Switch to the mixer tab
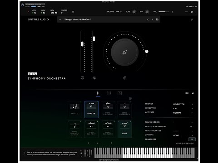Viewport: 218px width, 163px height. 109,93
